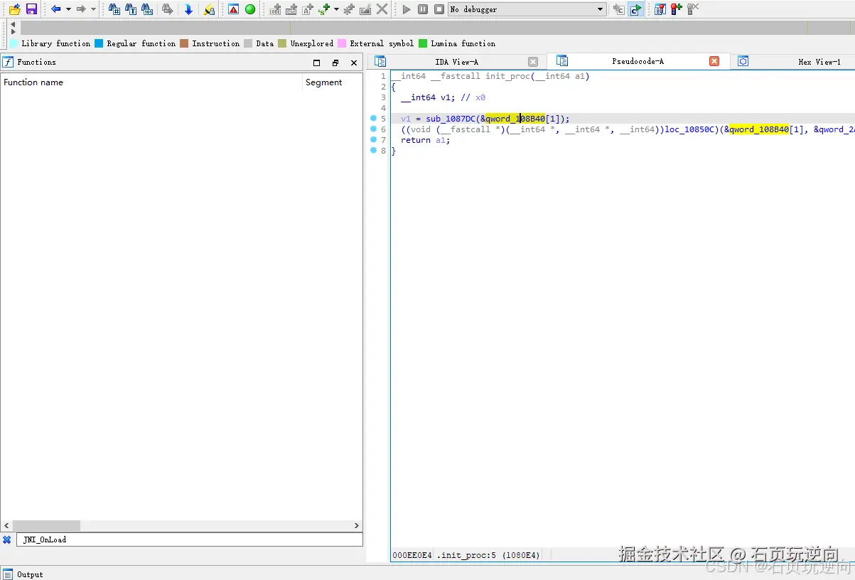The width and height of the screenshot is (855, 580).
Task: Click the gray search-next binoculars icon
Action: point(167,9)
